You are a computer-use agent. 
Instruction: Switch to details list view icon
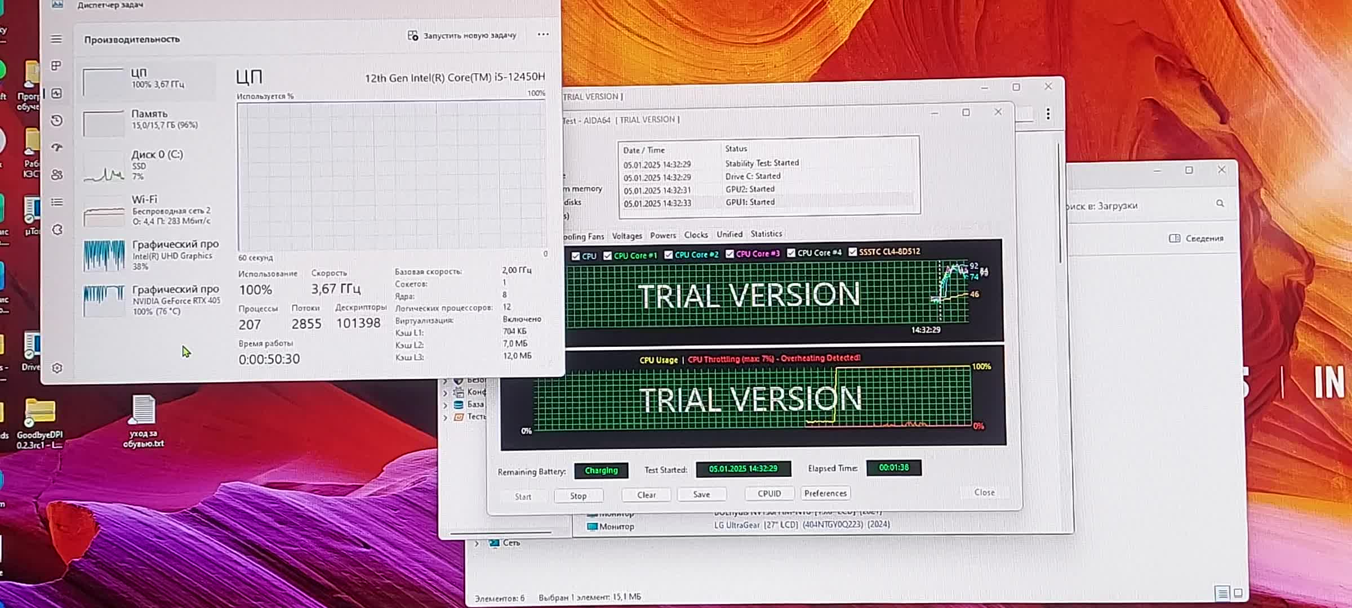[1222, 592]
